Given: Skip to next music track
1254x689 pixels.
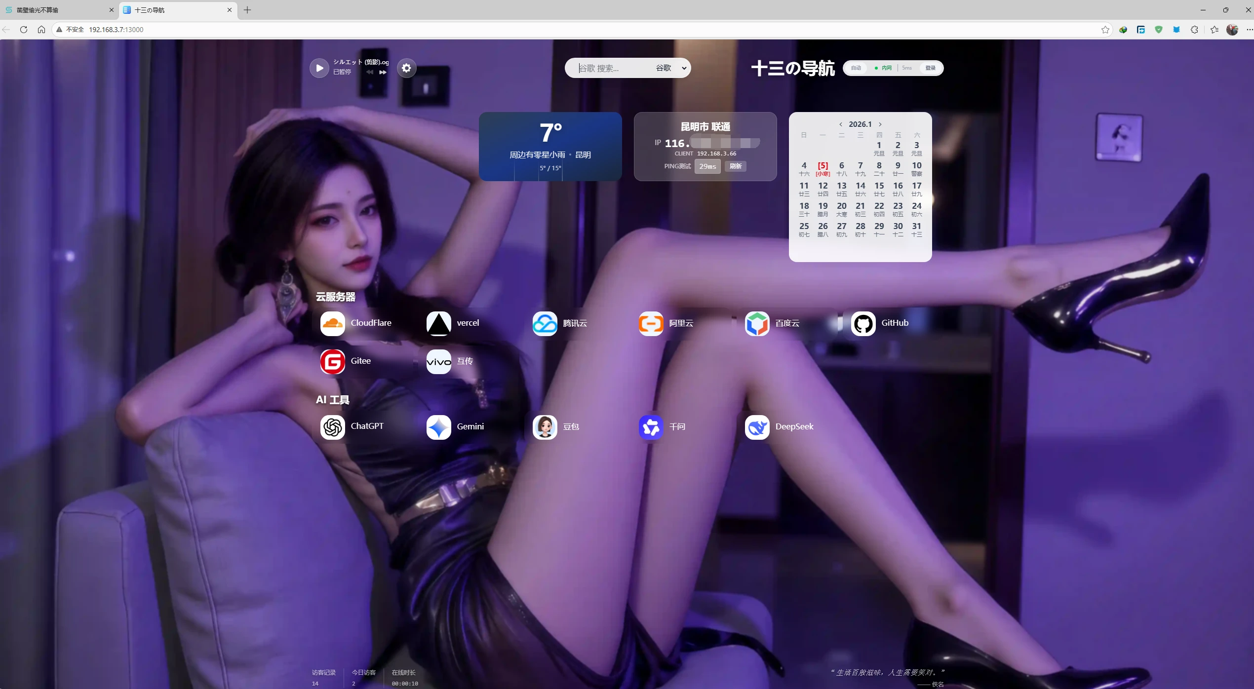Looking at the screenshot, I should point(383,72).
